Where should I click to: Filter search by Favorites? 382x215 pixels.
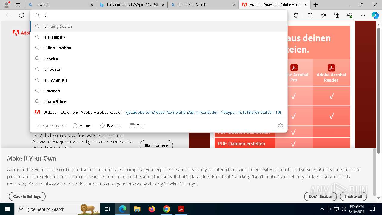[x=110, y=126]
